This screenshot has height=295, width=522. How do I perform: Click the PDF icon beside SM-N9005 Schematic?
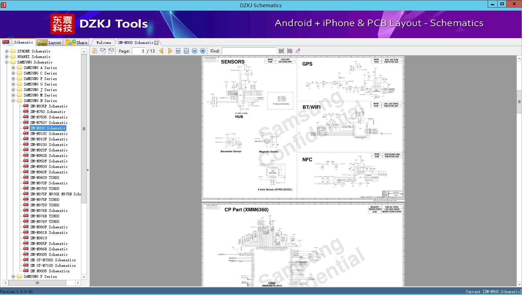(x=26, y=254)
